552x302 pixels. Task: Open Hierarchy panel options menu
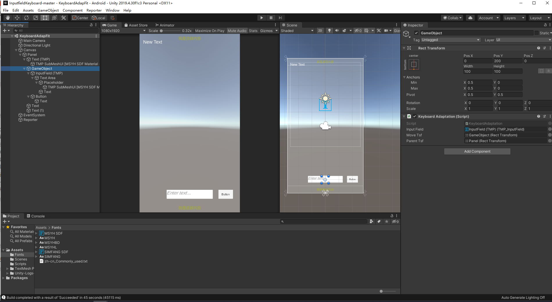(96, 25)
